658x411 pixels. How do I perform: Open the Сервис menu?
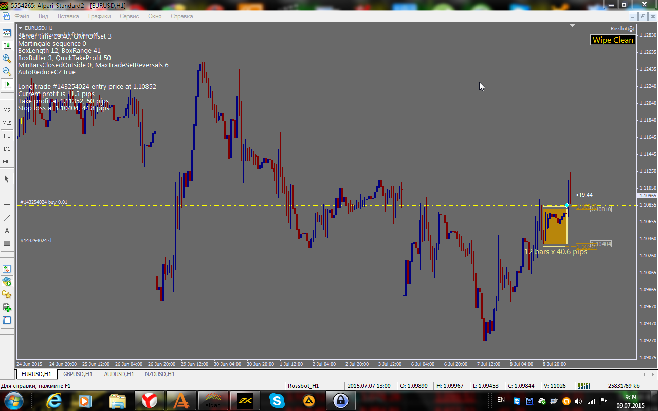[x=129, y=16]
